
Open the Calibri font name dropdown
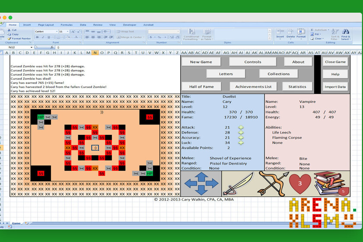click(x=57, y=32)
